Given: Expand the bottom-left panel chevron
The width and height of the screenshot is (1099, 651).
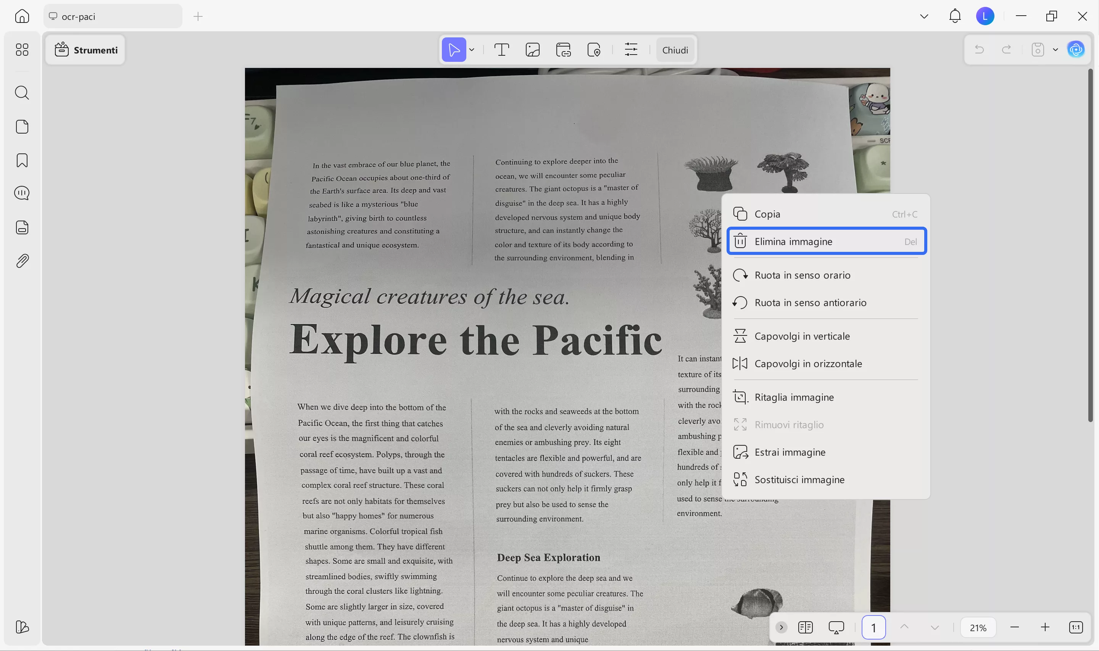Looking at the screenshot, I should click(781, 627).
